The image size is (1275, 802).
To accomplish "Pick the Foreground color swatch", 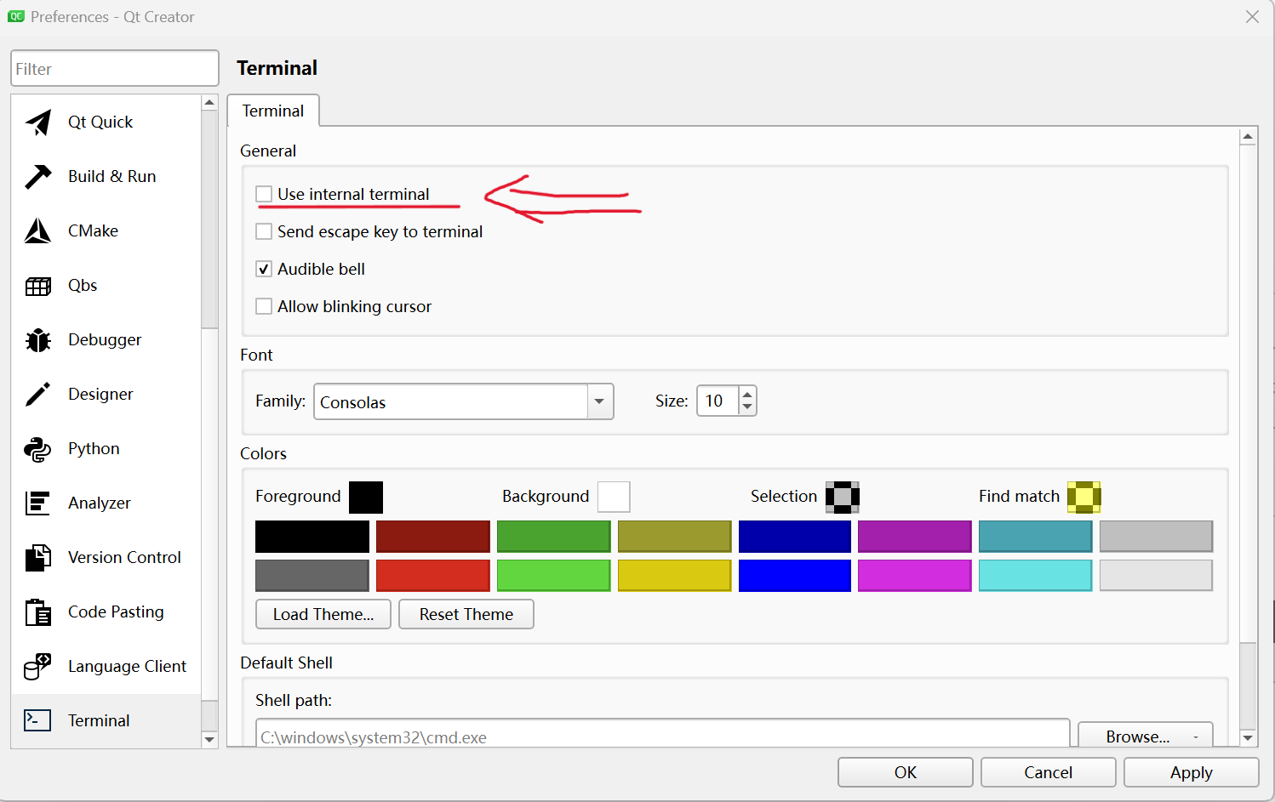I will coord(366,497).
